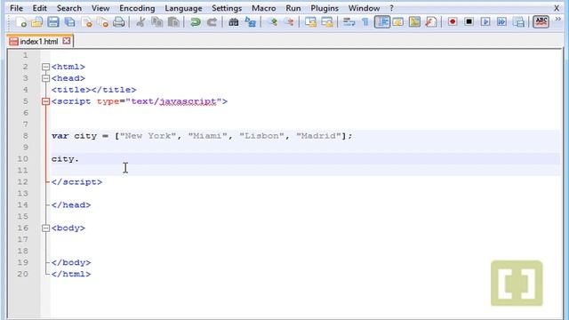Viewport: 569px width, 320px height.
Task: Click the </head> closing tag
Action: point(71,205)
